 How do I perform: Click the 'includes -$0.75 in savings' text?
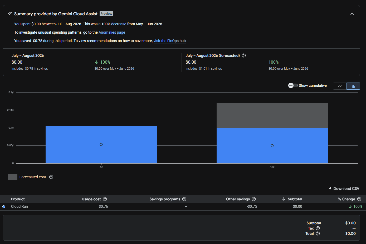[30, 69]
